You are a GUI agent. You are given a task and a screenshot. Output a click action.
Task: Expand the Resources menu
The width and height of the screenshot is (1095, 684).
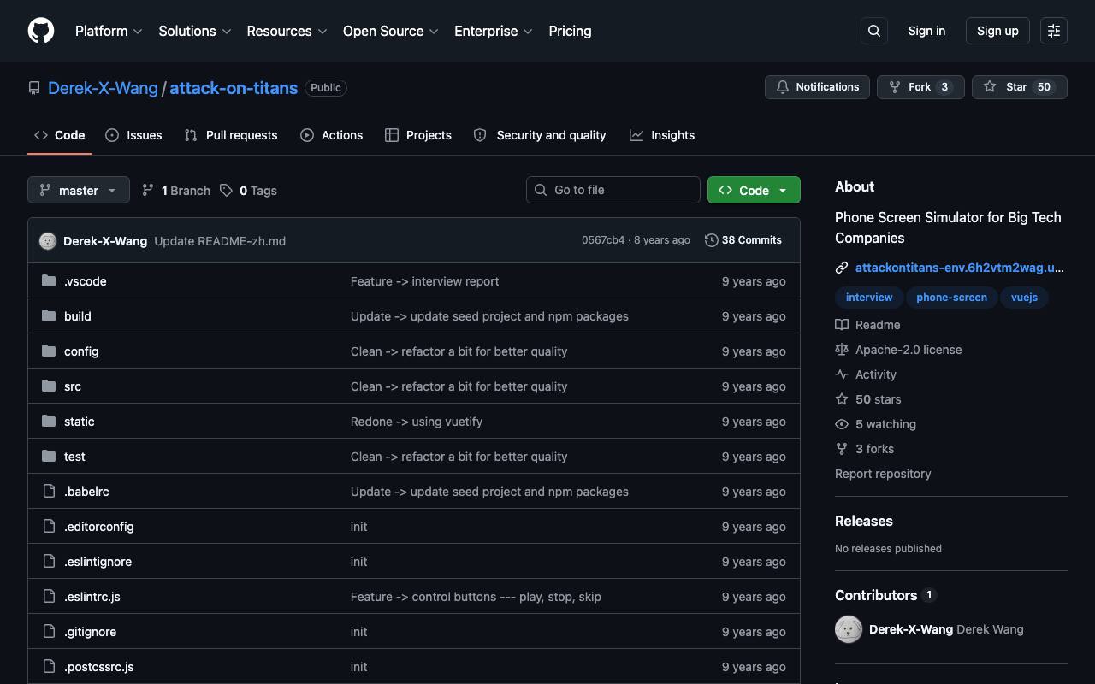[287, 31]
